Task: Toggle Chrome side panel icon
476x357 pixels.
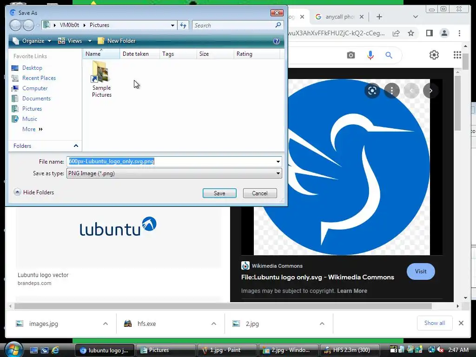Action: pyautogui.click(x=429, y=33)
